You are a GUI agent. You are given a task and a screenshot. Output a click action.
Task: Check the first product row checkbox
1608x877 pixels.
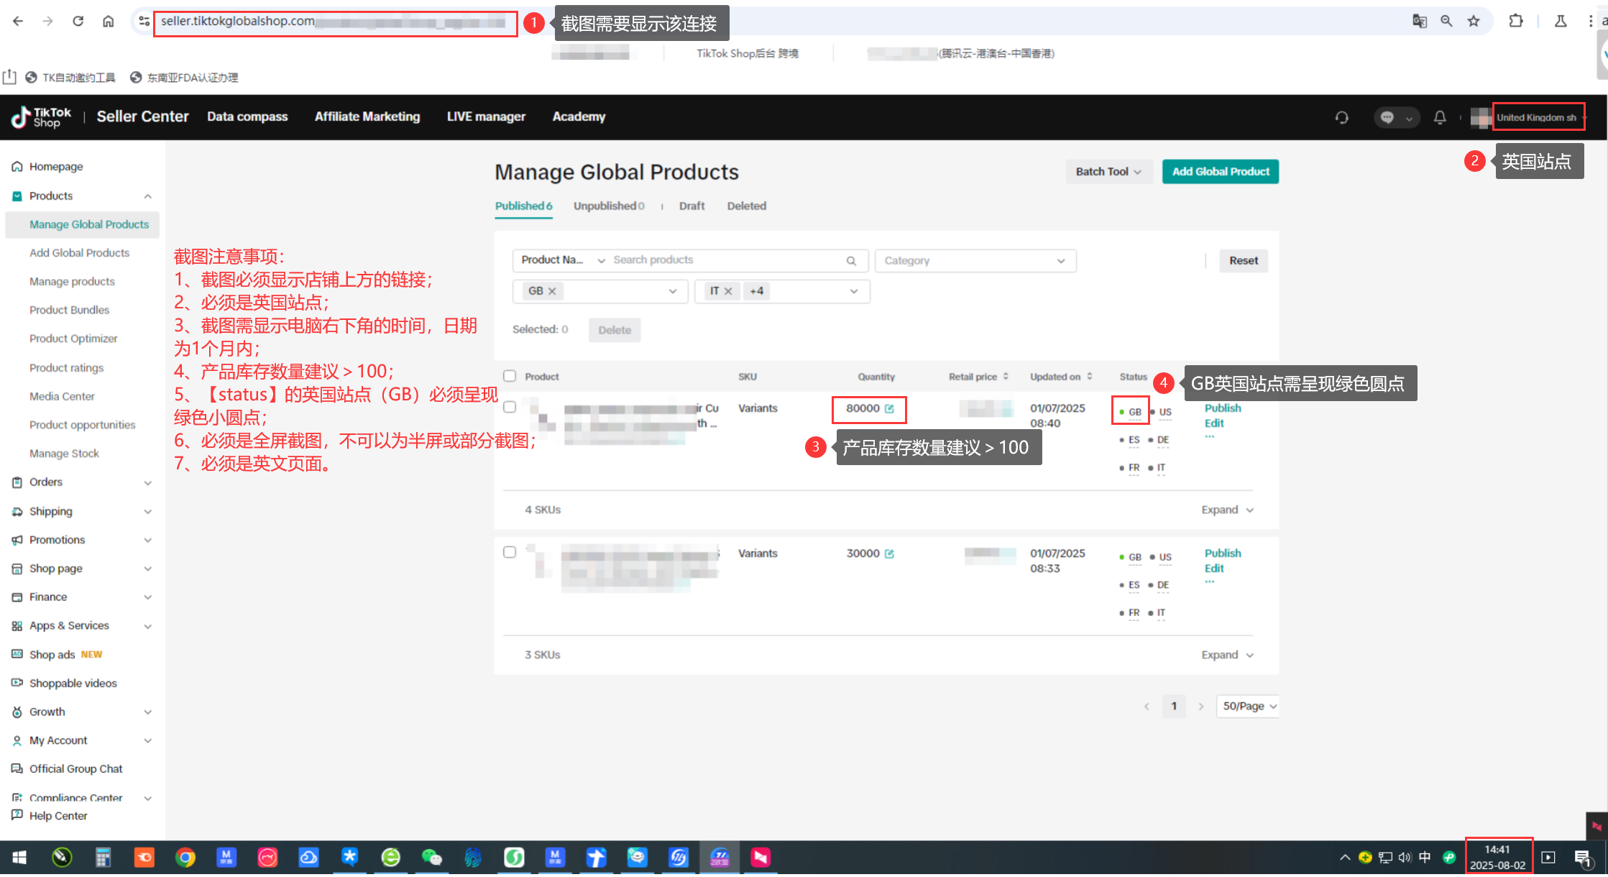pos(510,407)
